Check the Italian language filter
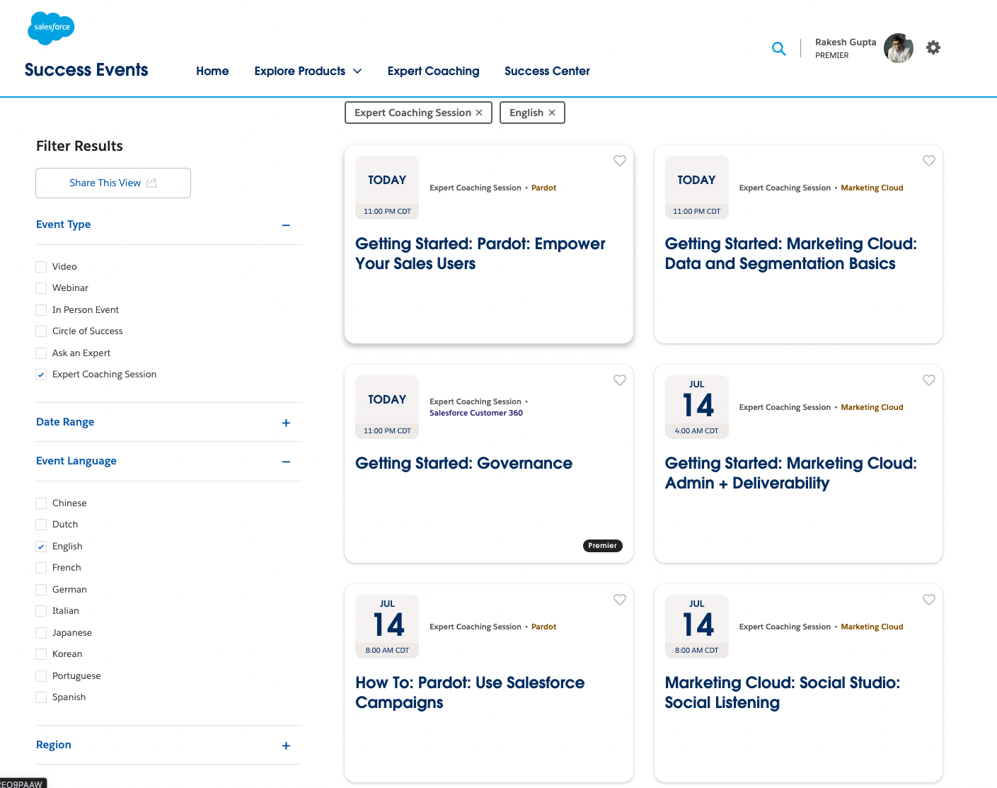Image resolution: width=997 pixels, height=788 pixels. tap(41, 611)
